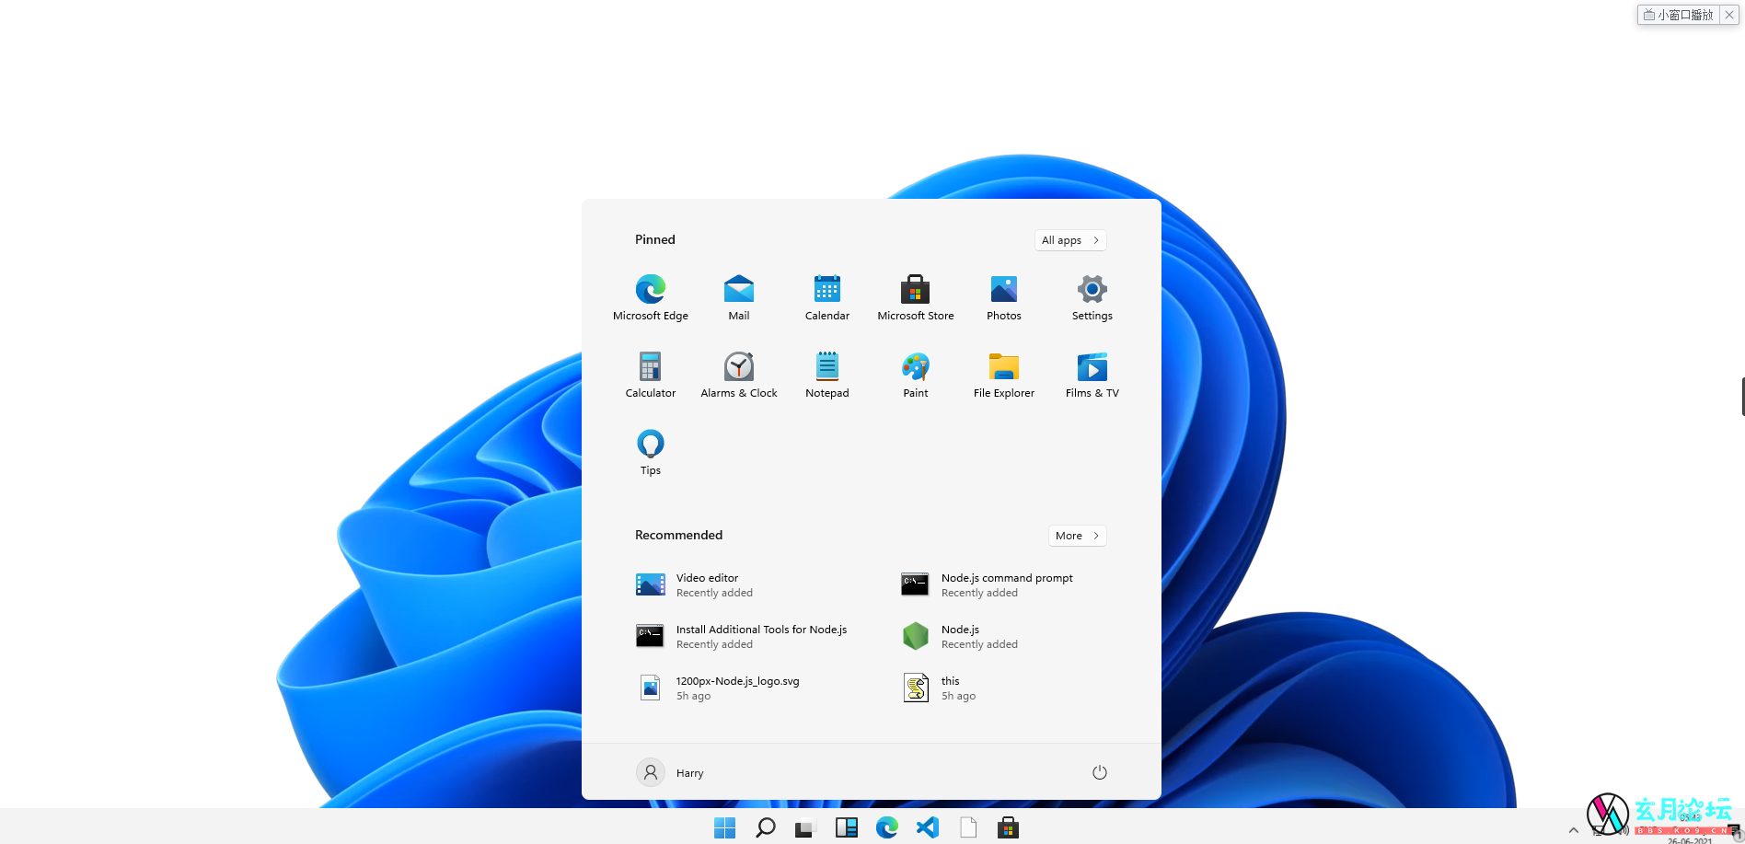Launch Notepad from pinned apps
The height and width of the screenshot is (844, 1745).
point(827,375)
